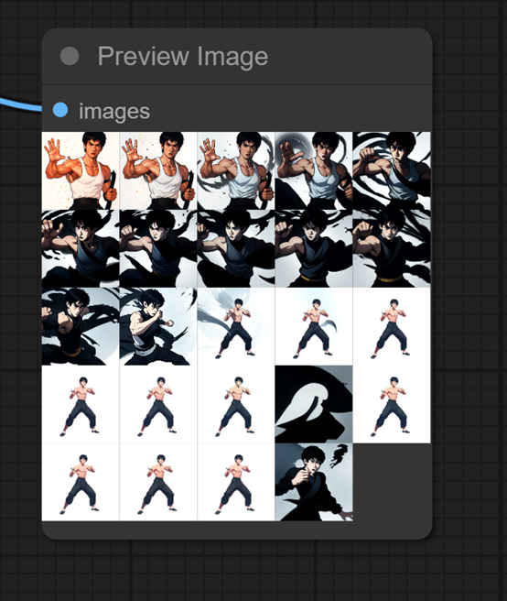Screen dimensions: 507x601
Task: Select the last top-row thumbnail with black ink swirls
Action: click(x=392, y=170)
